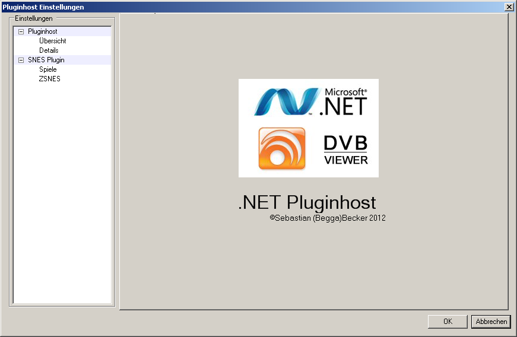517x337 pixels.
Task: Click the orange DVB Viewer icon
Action: 282,148
